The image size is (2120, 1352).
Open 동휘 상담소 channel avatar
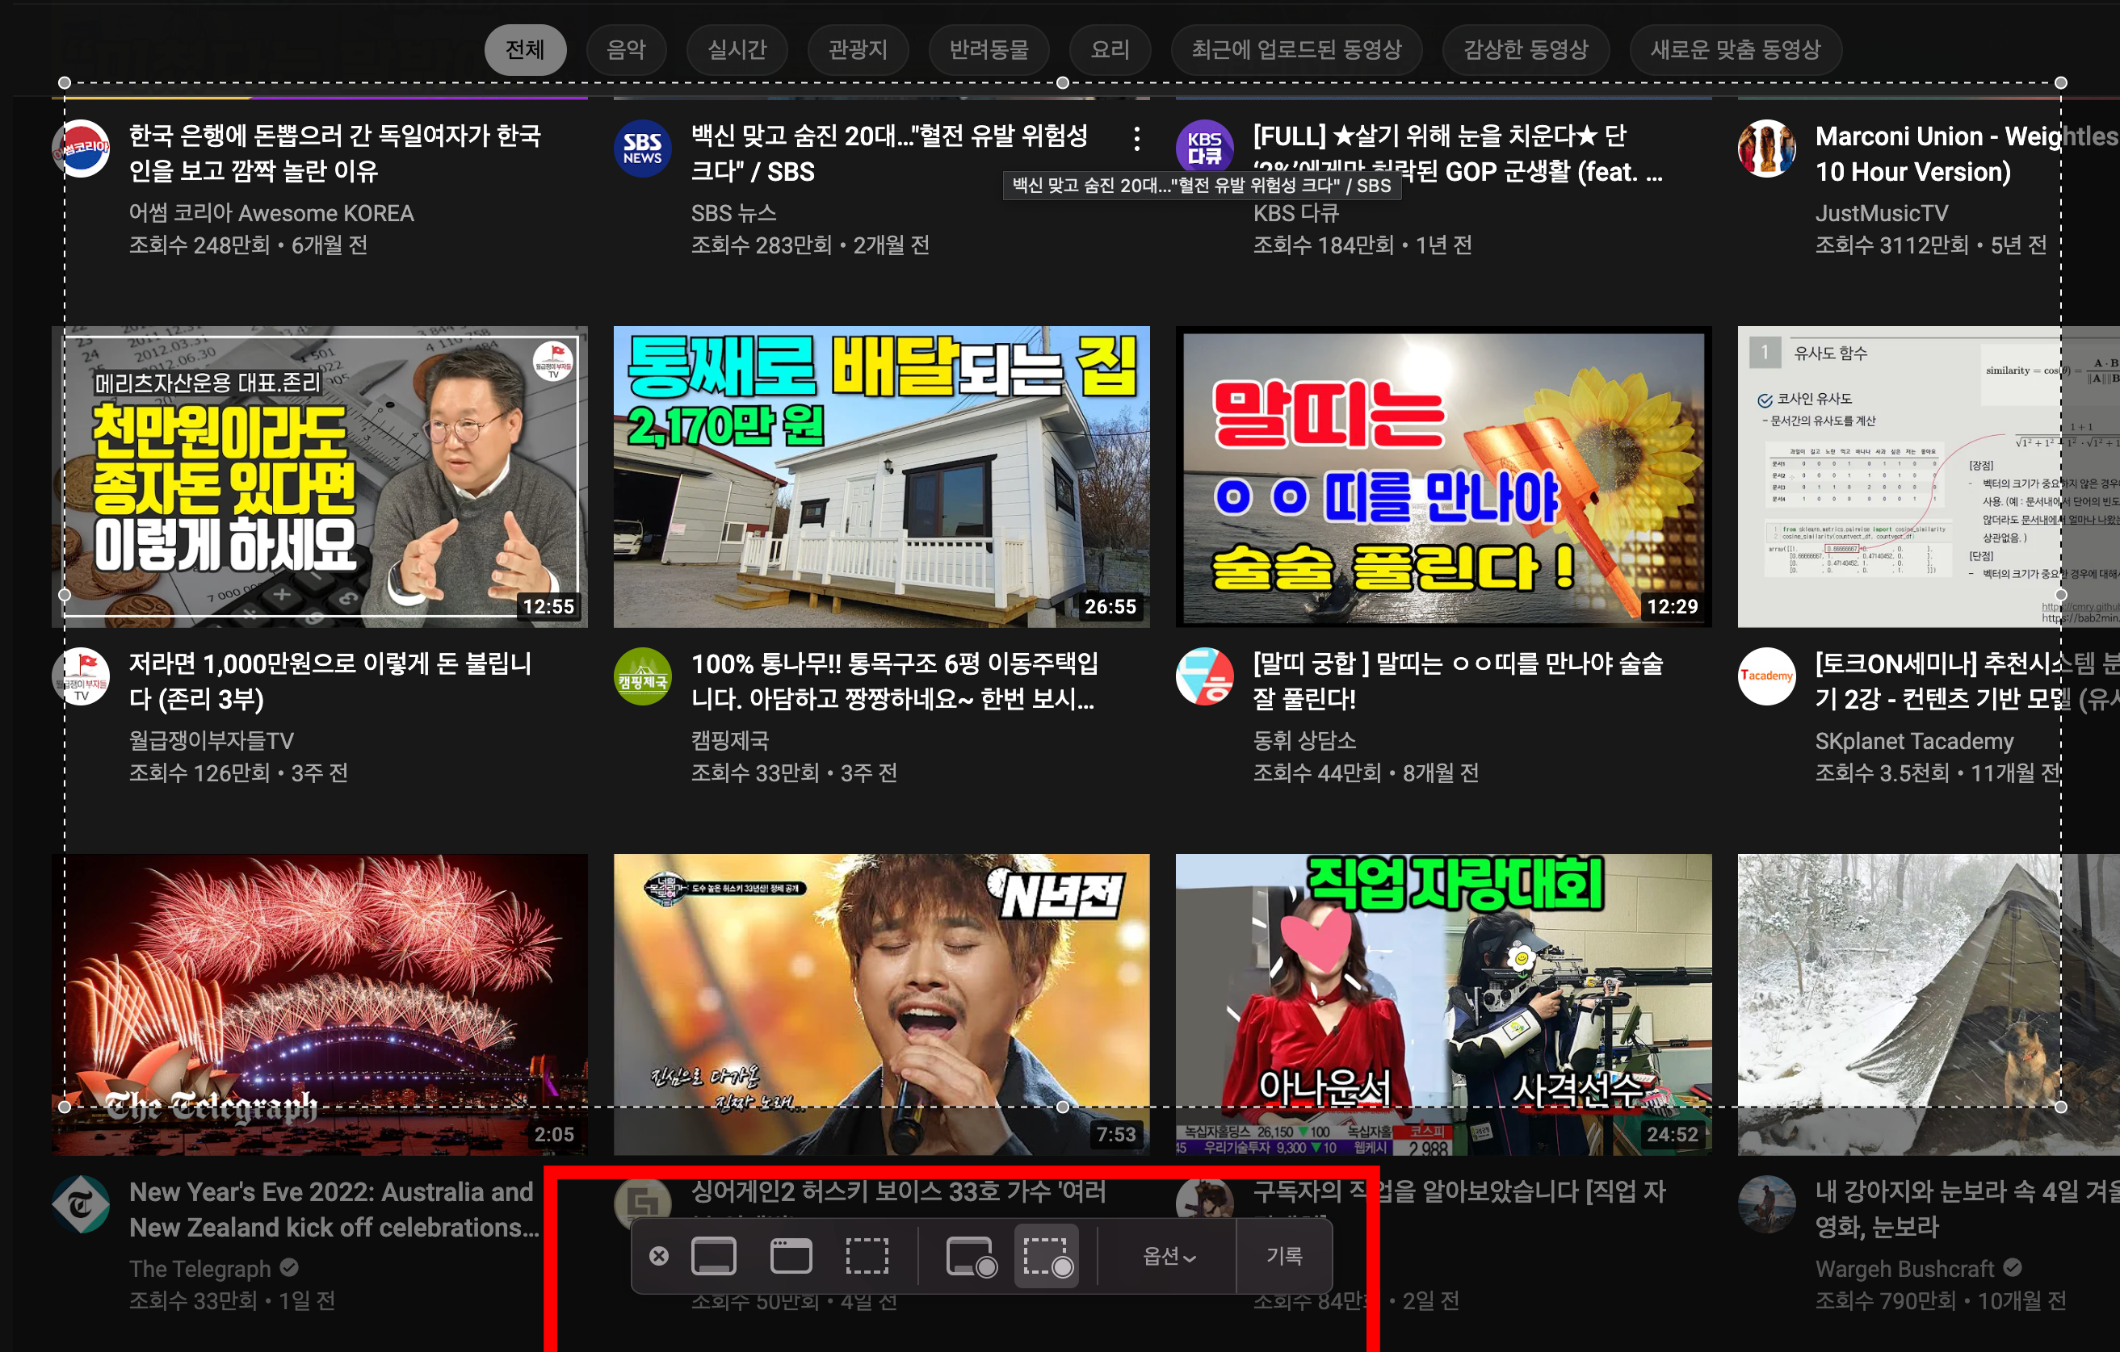point(1204,676)
